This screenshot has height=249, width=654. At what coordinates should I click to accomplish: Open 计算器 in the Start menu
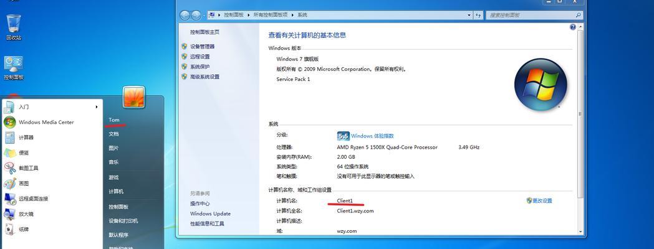(26, 138)
